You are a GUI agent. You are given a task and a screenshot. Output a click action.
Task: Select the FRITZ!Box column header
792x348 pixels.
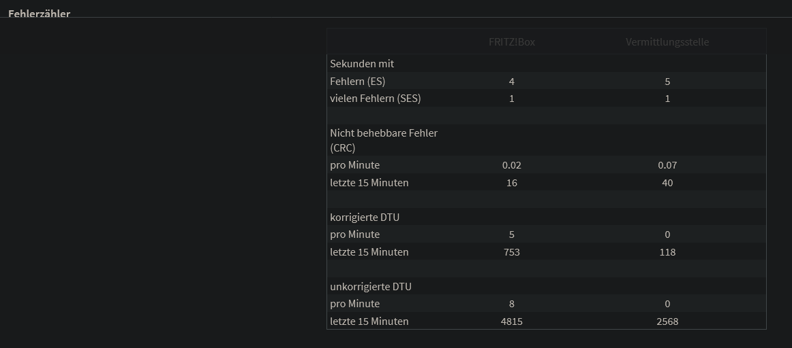coord(512,42)
